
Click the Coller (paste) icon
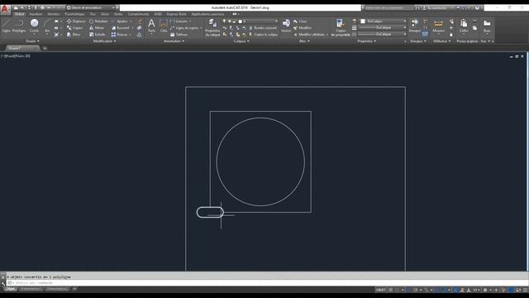click(x=464, y=26)
